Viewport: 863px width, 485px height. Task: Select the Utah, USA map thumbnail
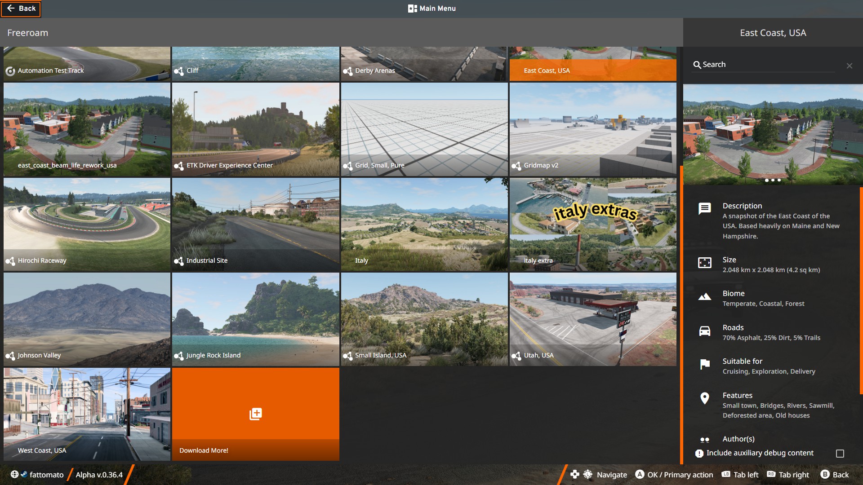[592, 319]
